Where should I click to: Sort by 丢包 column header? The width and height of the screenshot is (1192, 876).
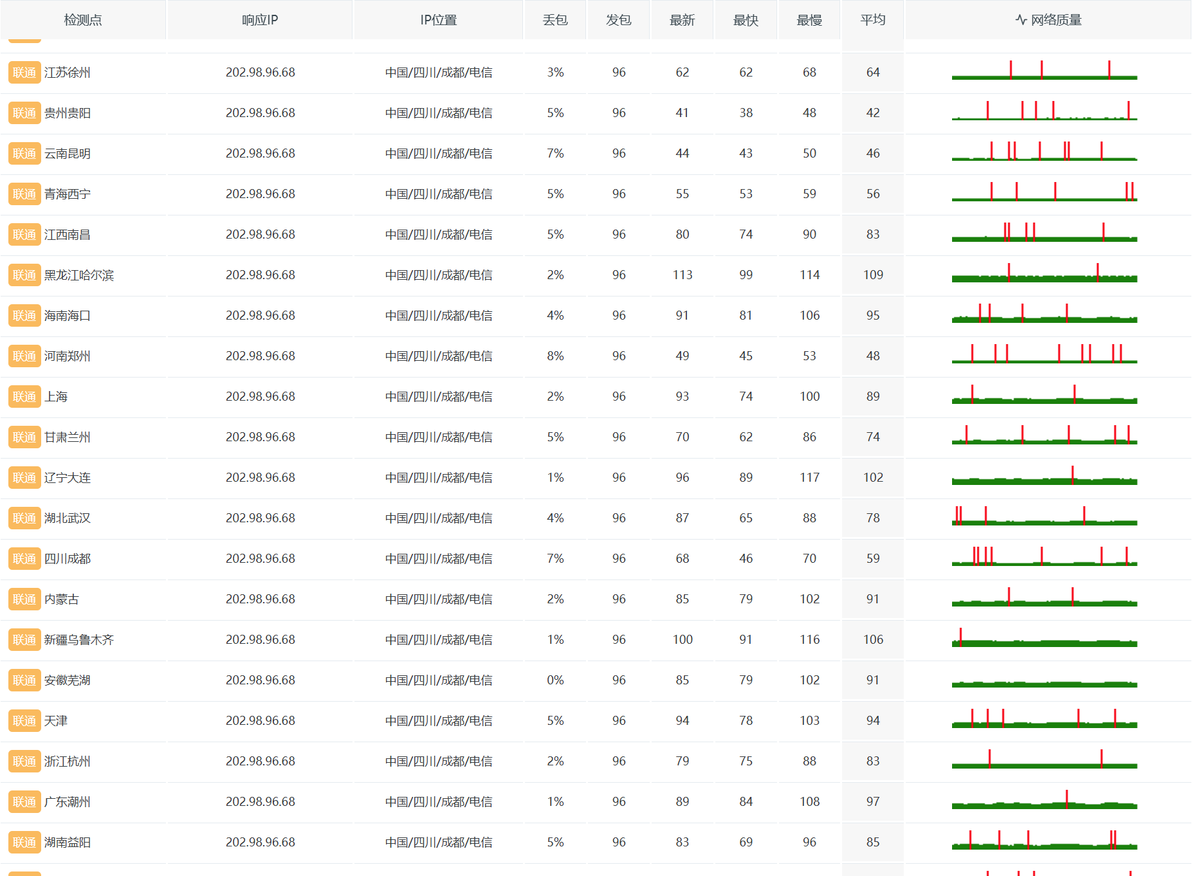pyautogui.click(x=555, y=20)
